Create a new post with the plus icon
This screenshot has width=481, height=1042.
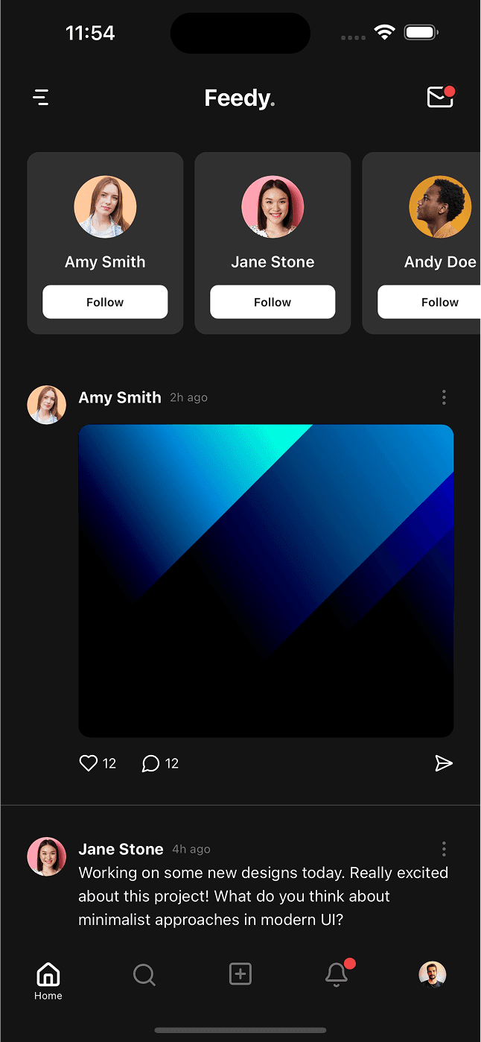click(x=240, y=974)
